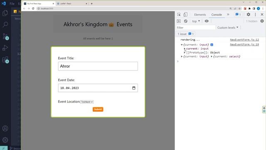Go back in browser history
Viewport: 266px width, 150px height.
24,8
